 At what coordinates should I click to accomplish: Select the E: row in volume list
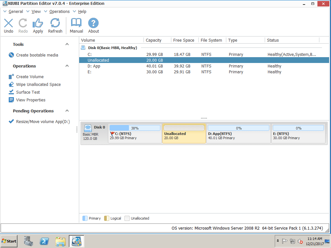click(x=204, y=72)
